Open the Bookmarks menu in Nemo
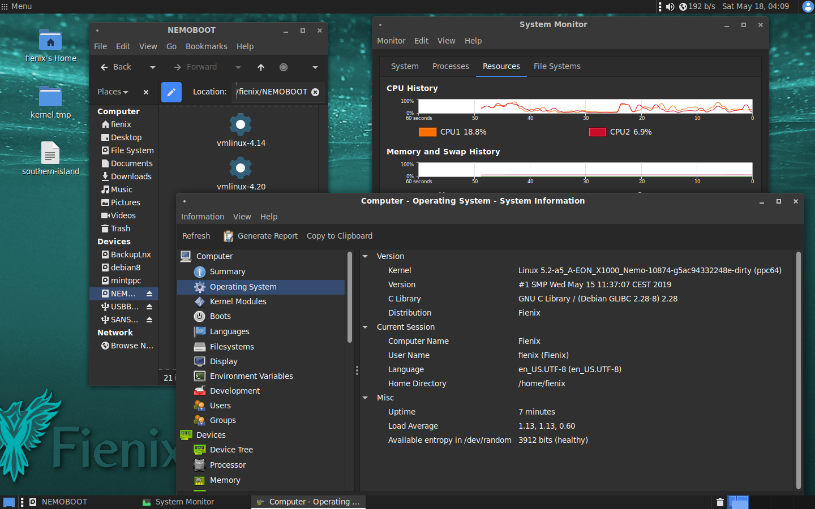The width and height of the screenshot is (815, 509). (206, 46)
